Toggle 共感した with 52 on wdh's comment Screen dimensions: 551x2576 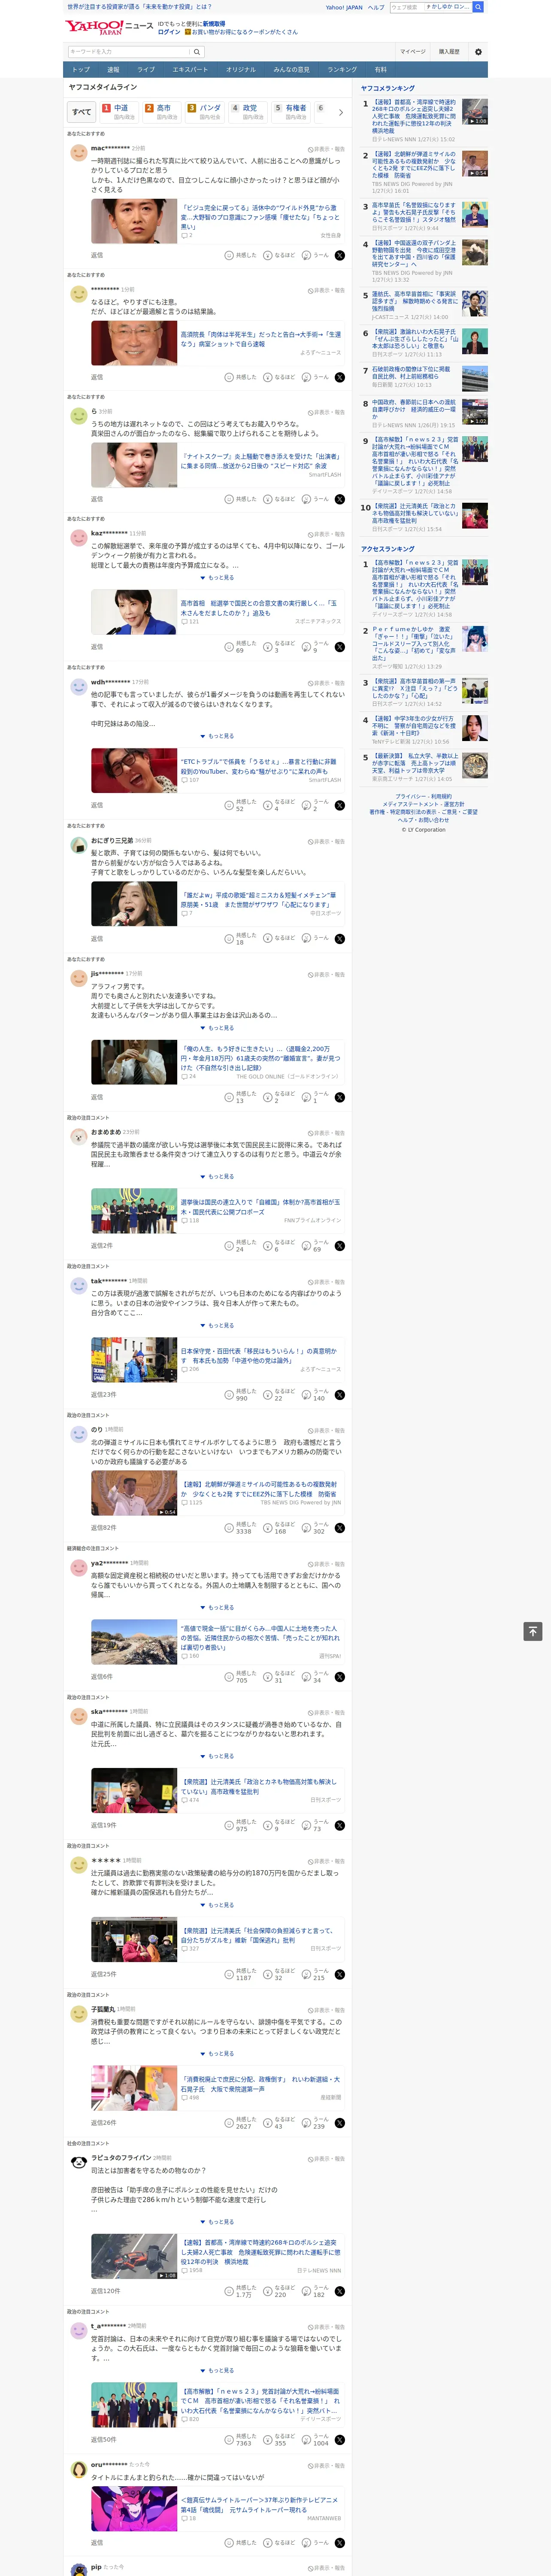point(240,805)
